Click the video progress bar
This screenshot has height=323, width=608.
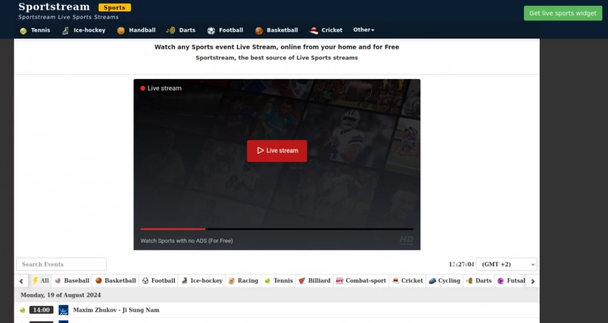tap(277, 229)
